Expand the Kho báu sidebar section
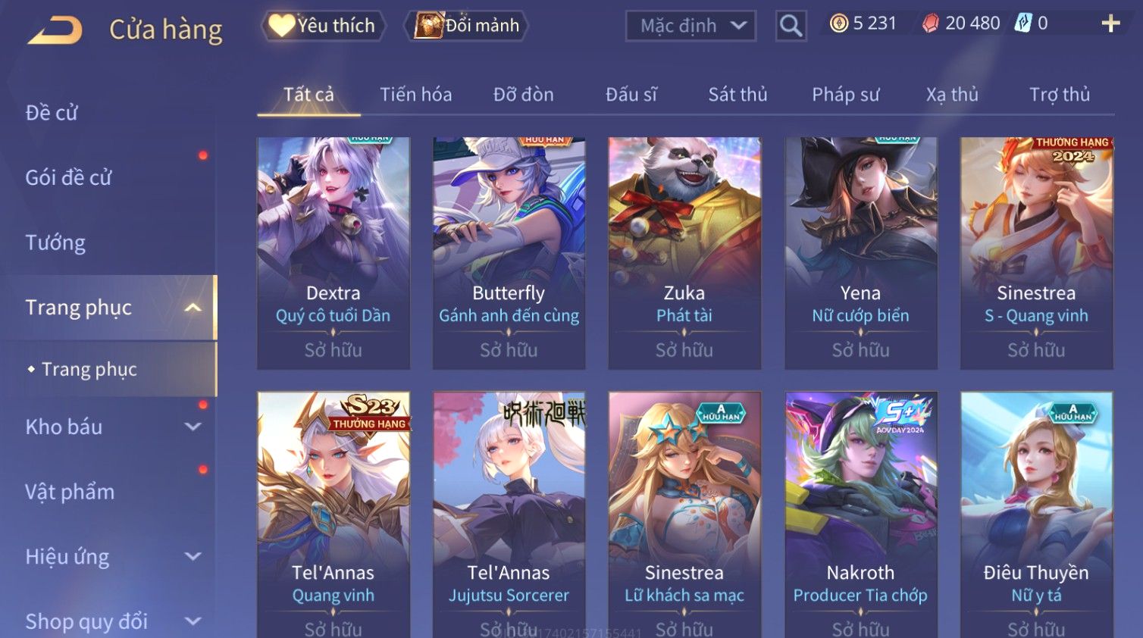 click(193, 427)
